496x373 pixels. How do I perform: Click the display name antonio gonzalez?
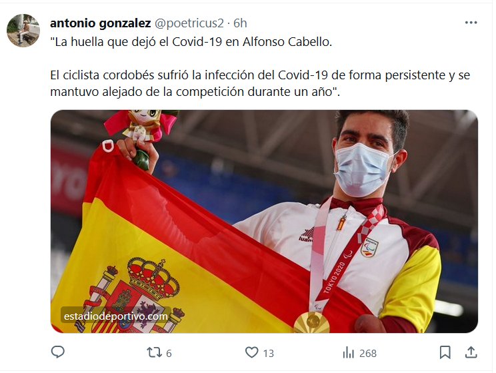point(100,23)
